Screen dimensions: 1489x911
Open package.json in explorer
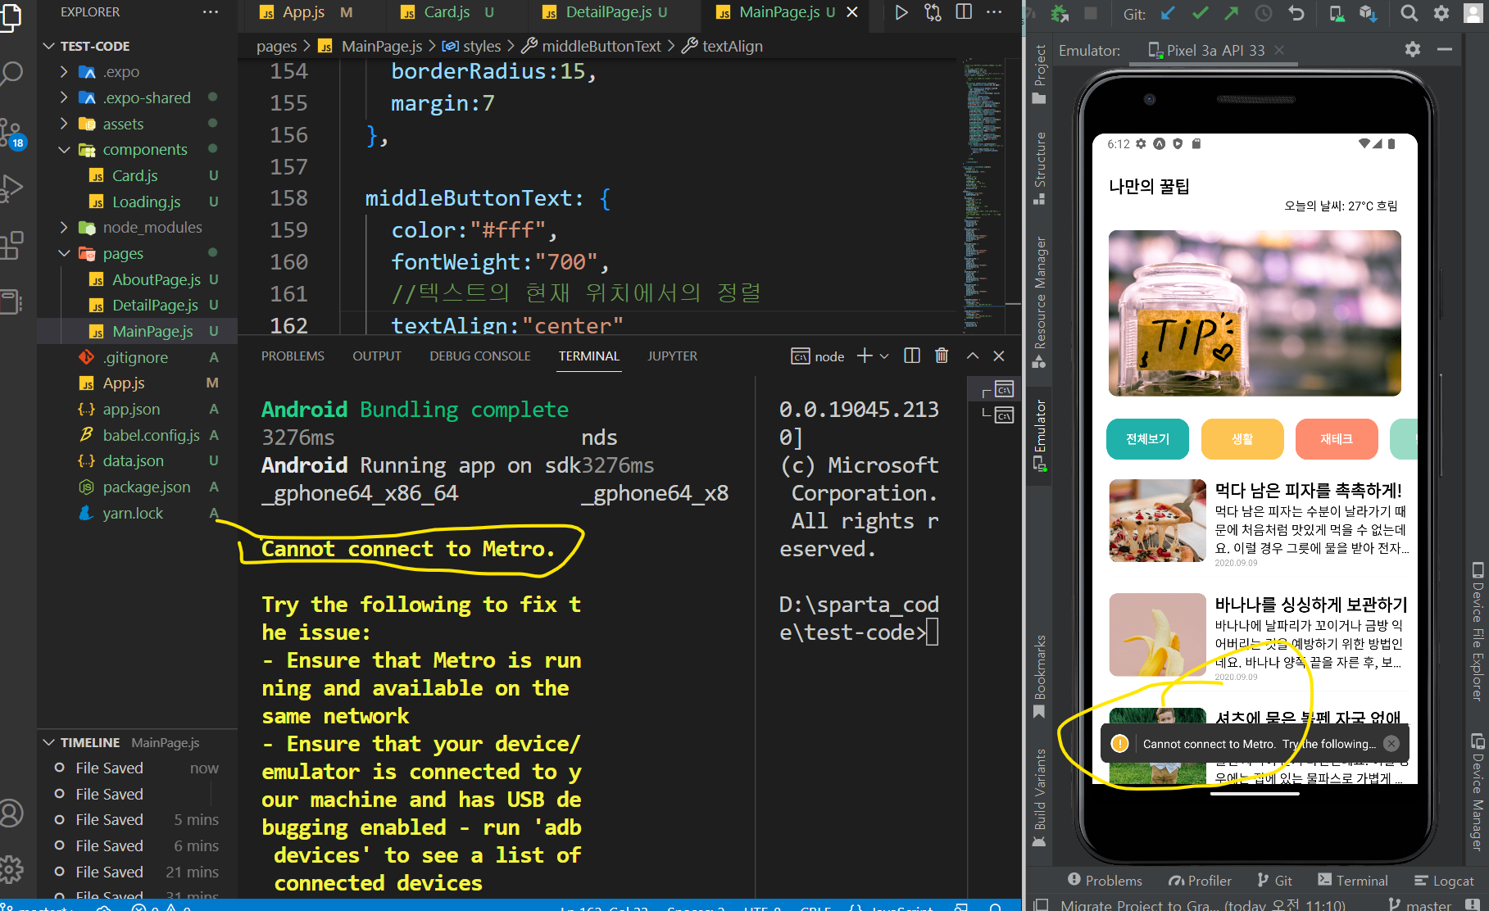tap(146, 487)
